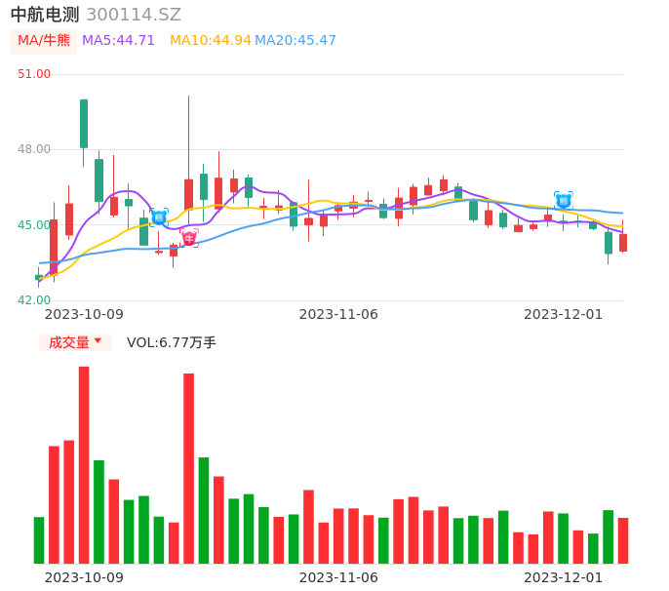Click the 2023-12-01 date under volume chart

coord(564,577)
